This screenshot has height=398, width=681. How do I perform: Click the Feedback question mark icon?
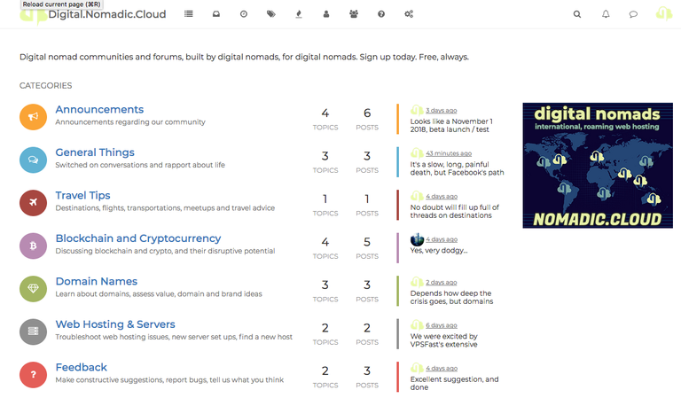pyautogui.click(x=33, y=375)
